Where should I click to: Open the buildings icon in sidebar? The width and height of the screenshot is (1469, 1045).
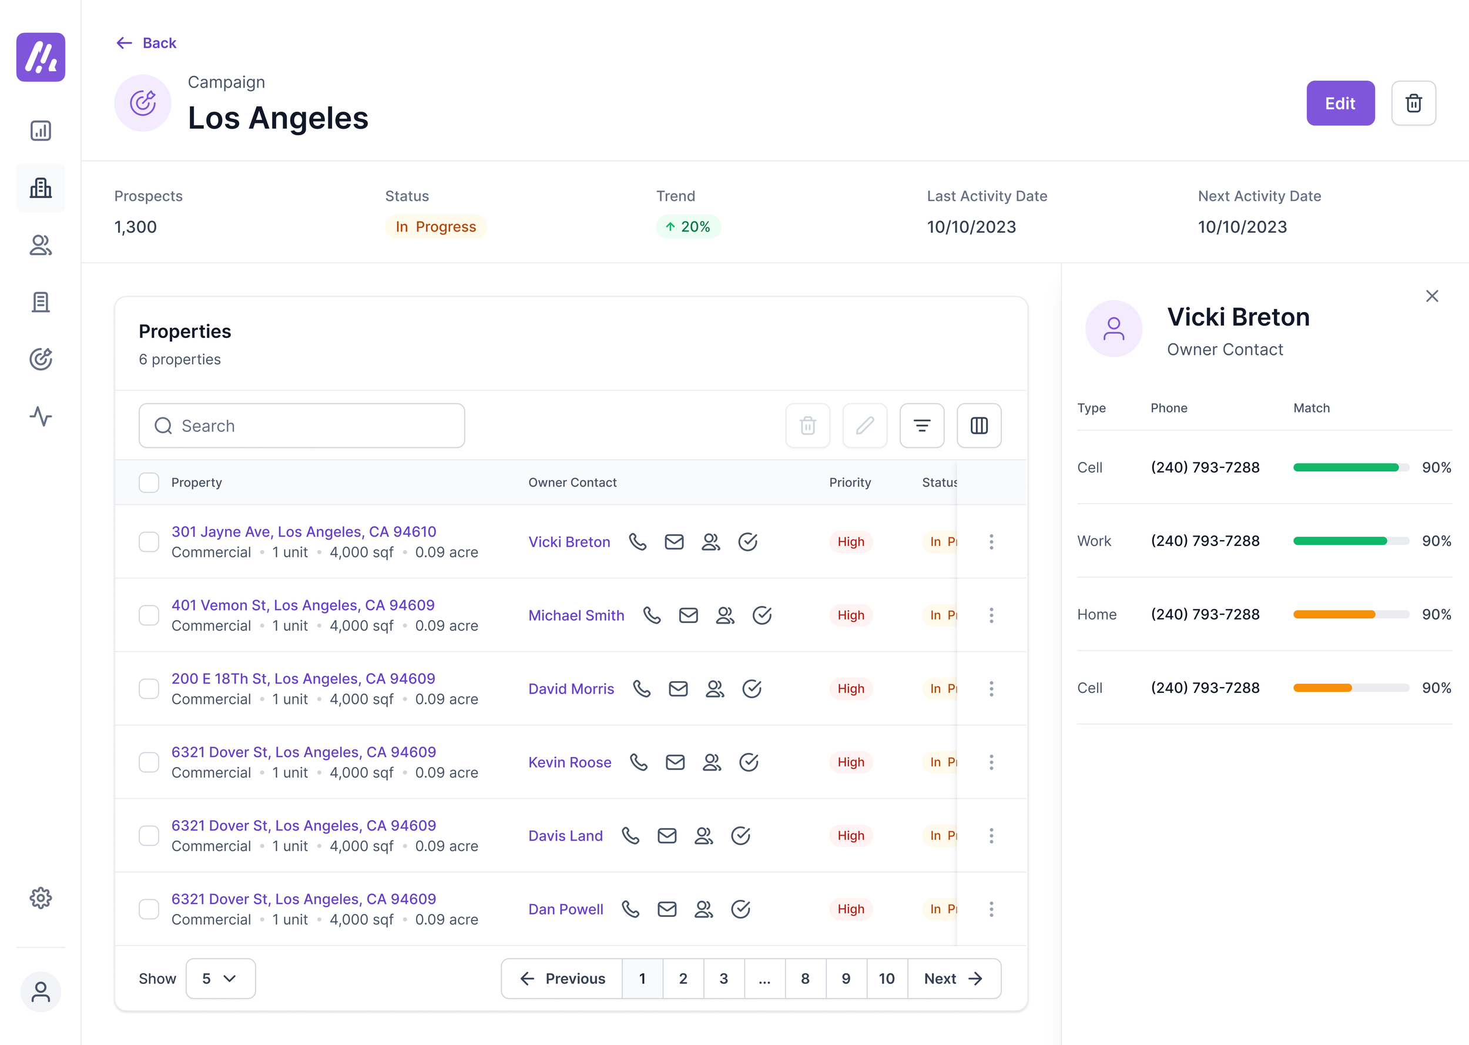(41, 188)
